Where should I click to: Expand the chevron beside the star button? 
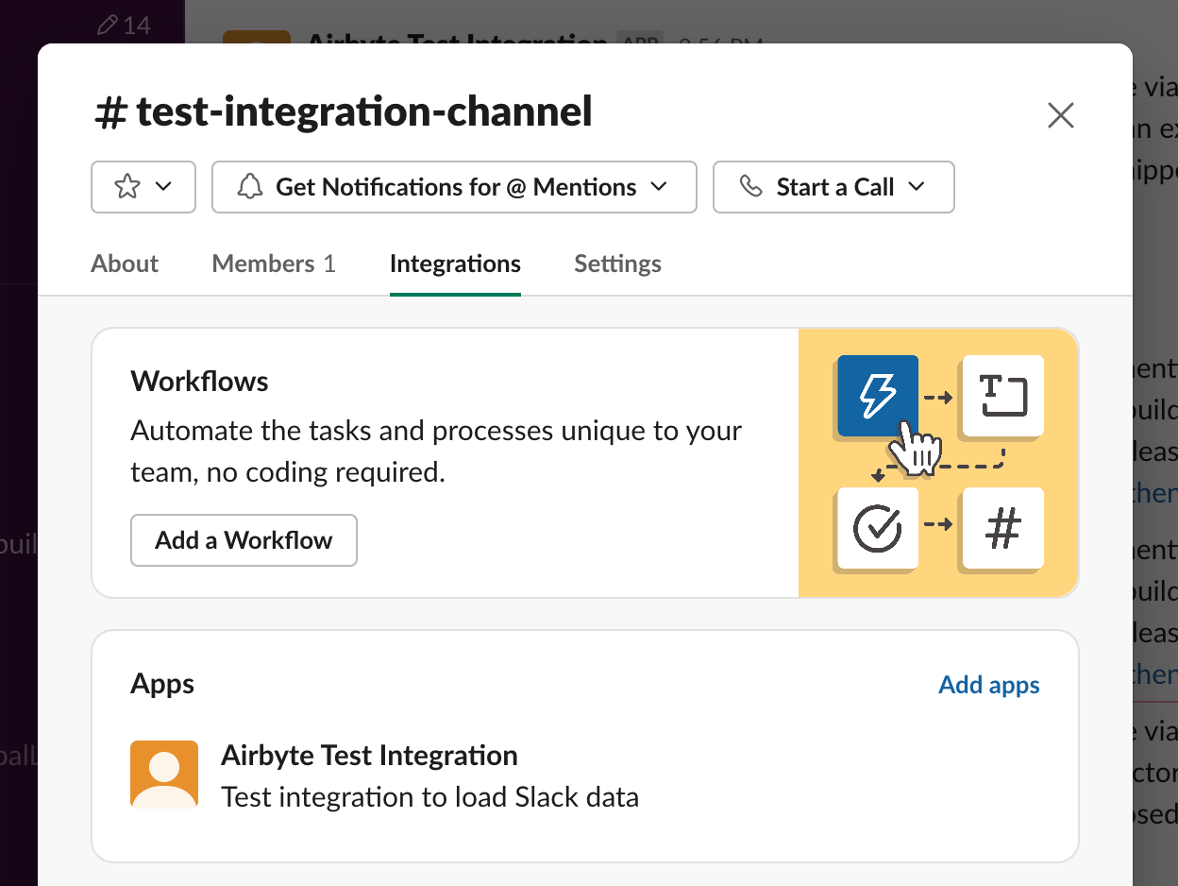[x=163, y=187]
